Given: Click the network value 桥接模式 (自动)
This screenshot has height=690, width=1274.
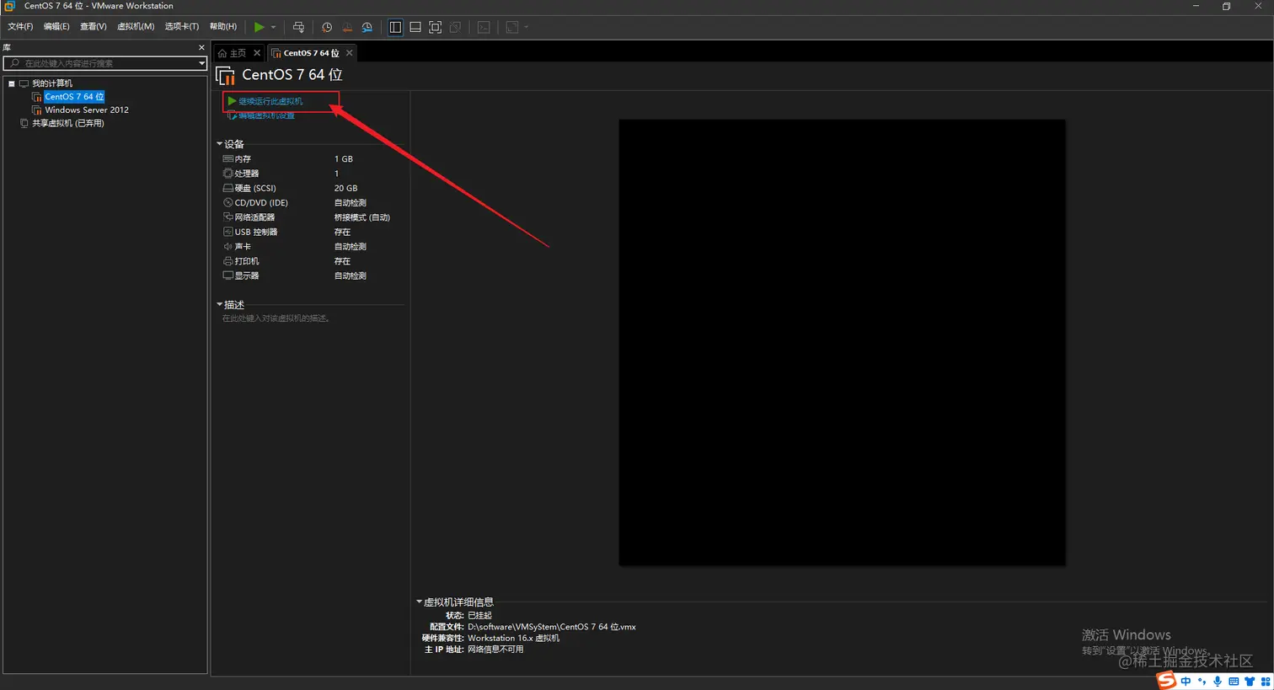Looking at the screenshot, I should click(362, 217).
